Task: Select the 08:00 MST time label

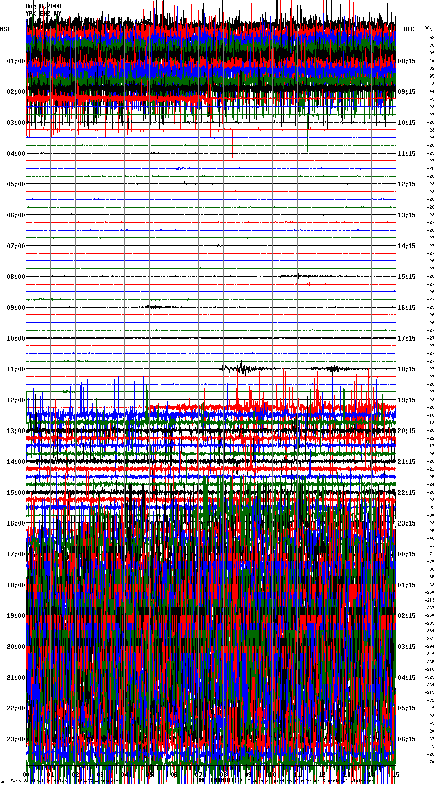Action: click(16, 277)
